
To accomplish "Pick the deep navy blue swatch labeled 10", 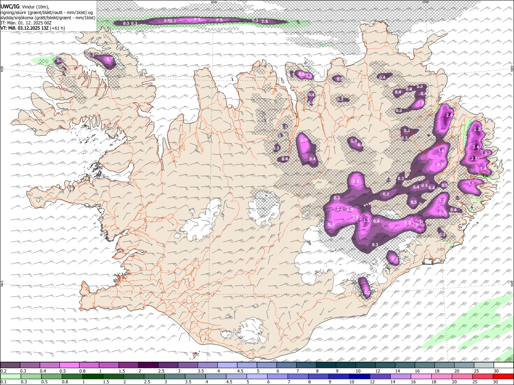I will pos(359,376).
